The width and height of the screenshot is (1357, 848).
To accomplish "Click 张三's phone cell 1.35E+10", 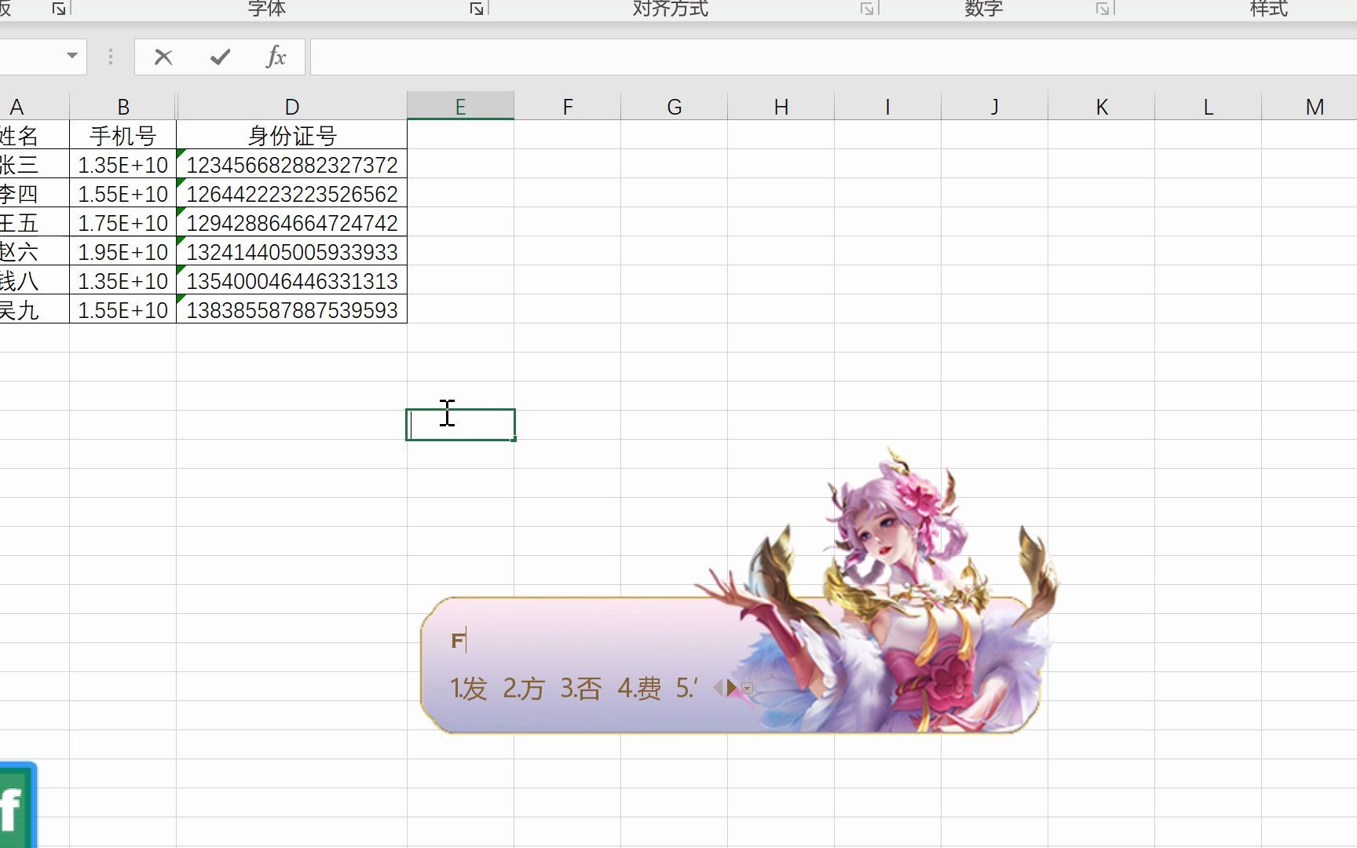I will [x=123, y=164].
